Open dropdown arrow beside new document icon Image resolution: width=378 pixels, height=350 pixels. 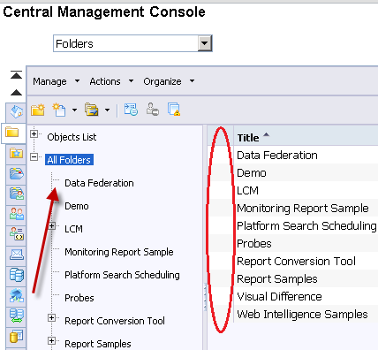click(74, 110)
